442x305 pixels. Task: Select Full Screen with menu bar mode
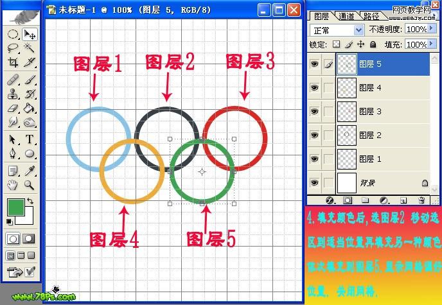tap(21, 256)
